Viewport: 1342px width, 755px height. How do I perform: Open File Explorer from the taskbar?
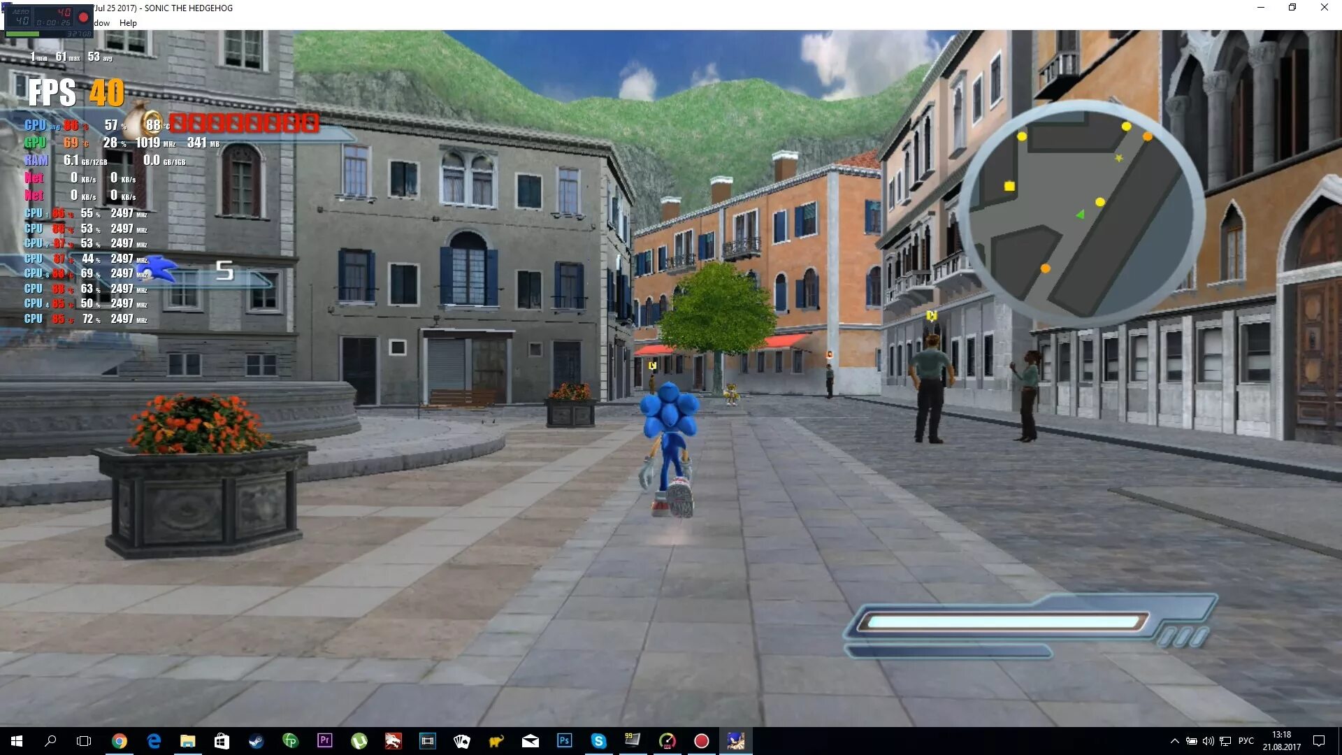(x=187, y=741)
